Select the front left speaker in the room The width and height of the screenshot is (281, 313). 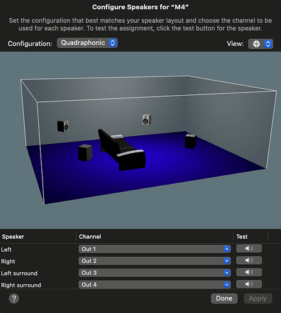click(63, 126)
